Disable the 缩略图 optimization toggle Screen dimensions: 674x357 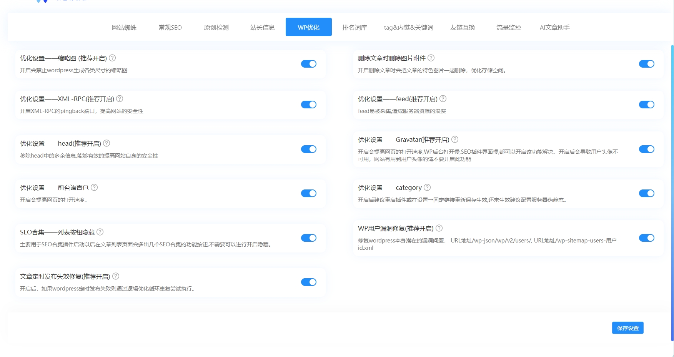[x=309, y=64]
